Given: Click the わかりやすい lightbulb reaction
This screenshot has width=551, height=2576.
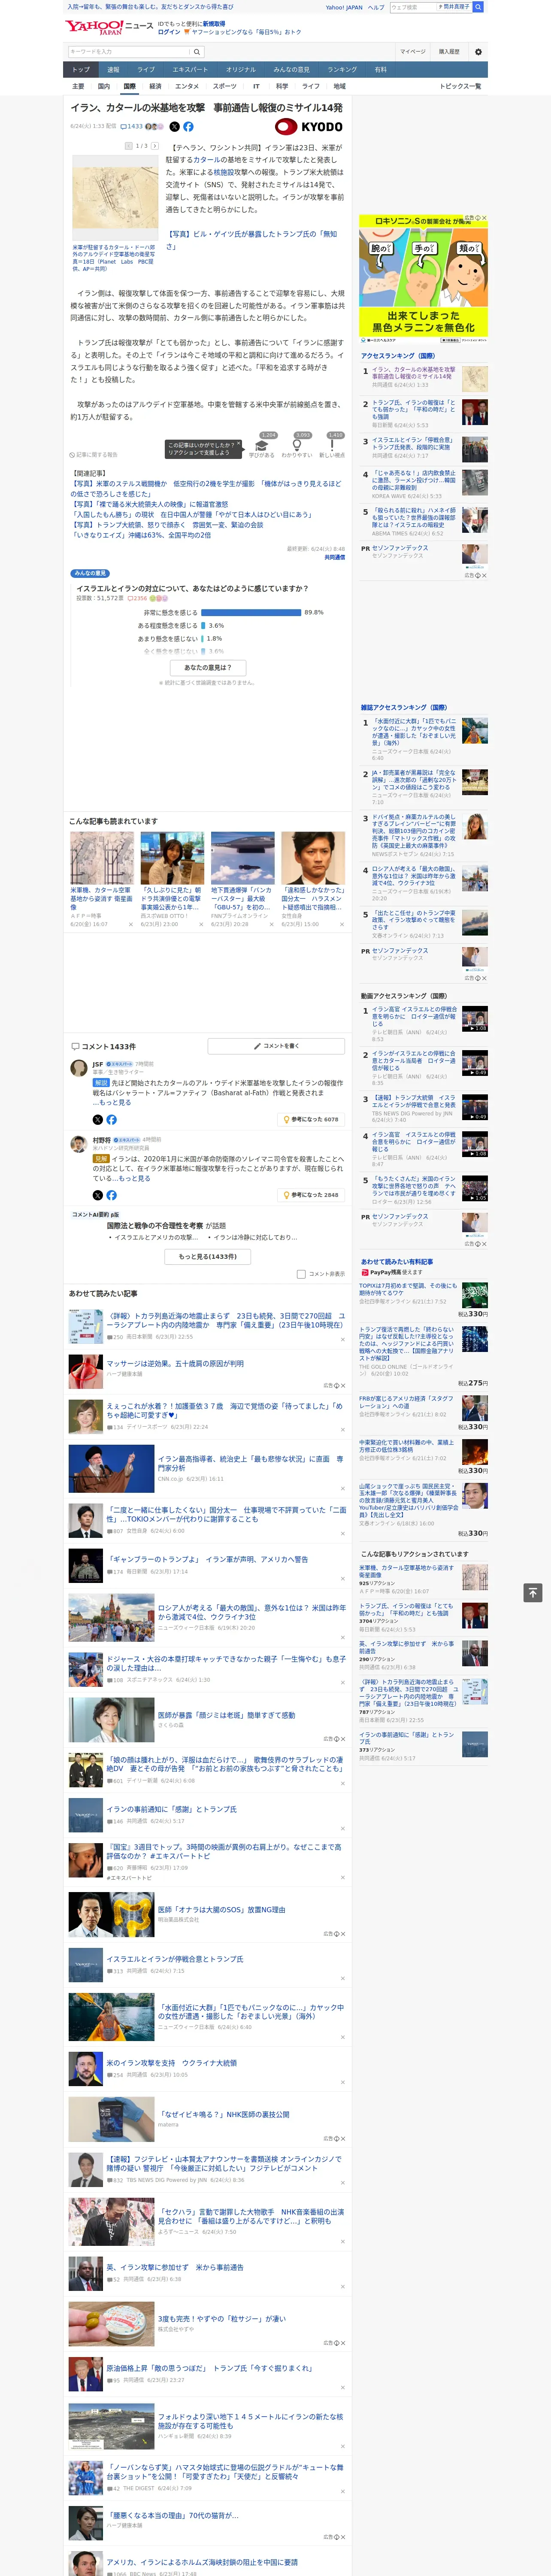Looking at the screenshot, I should click(x=297, y=446).
